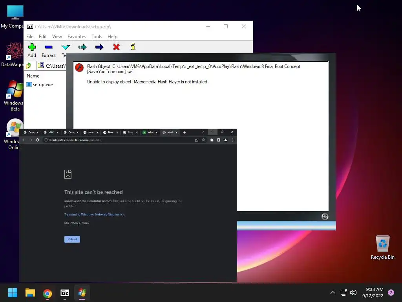This screenshot has width=402, height=302.
Task: Click the Chrome icon on the taskbar
Action: coord(48,293)
